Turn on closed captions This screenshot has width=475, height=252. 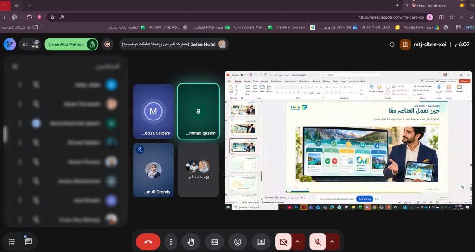(x=214, y=242)
